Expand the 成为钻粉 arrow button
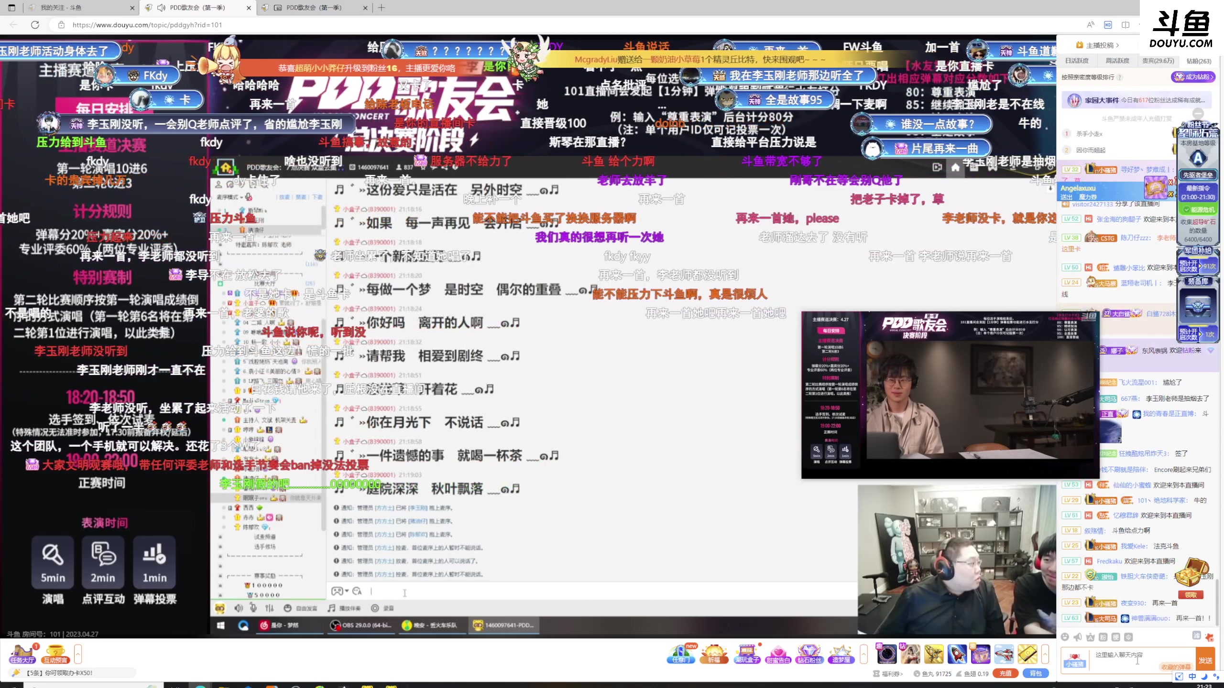This screenshot has height=688, width=1224. 1193,77
